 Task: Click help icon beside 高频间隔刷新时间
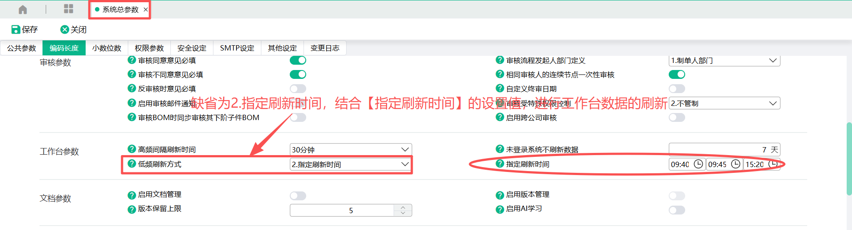click(x=132, y=149)
